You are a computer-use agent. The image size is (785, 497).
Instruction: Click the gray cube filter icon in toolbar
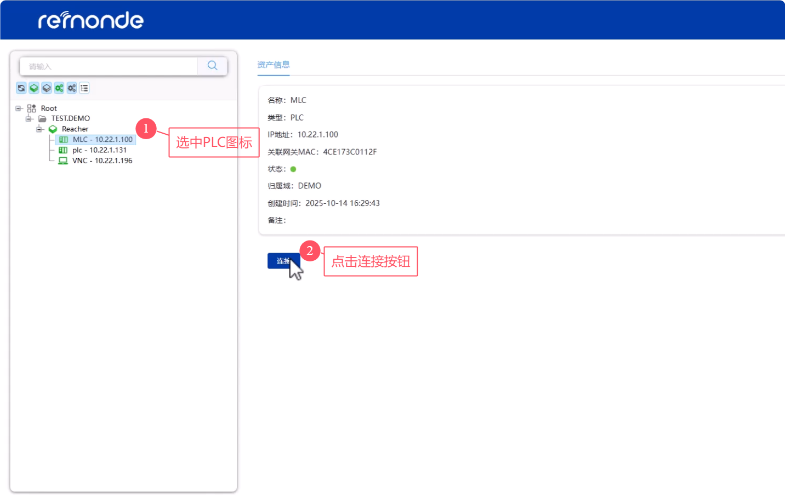[x=47, y=88]
